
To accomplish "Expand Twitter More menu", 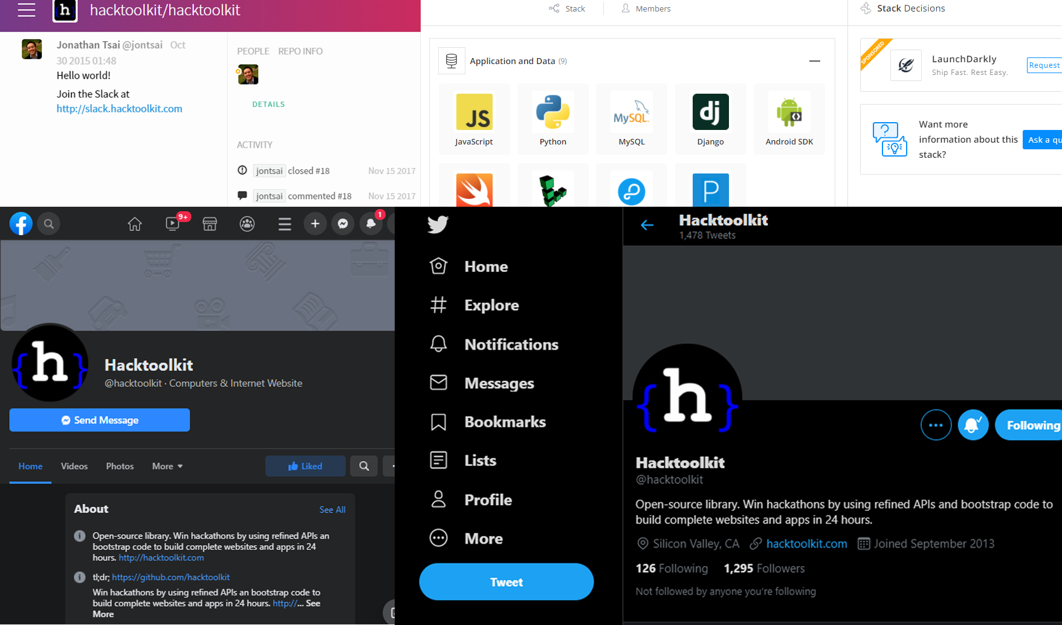I will [x=466, y=539].
